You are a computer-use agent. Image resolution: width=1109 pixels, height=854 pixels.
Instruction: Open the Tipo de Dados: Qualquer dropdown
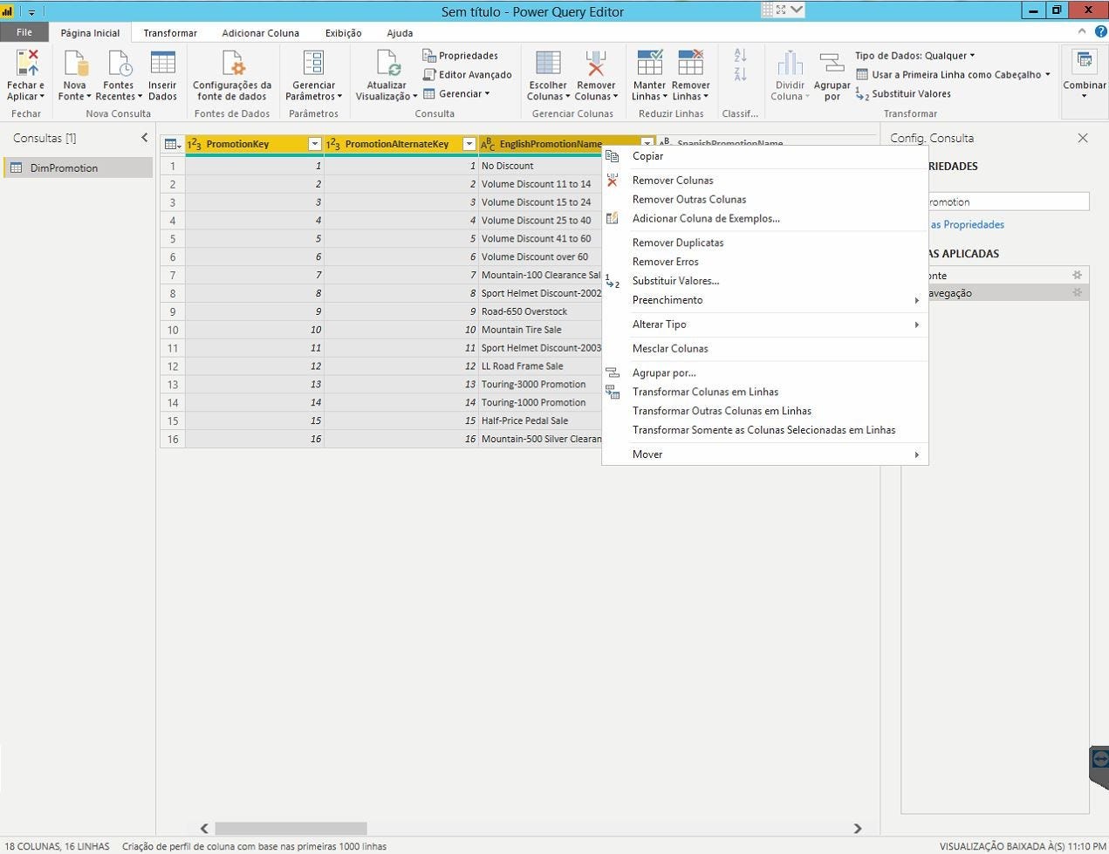pyautogui.click(x=915, y=56)
